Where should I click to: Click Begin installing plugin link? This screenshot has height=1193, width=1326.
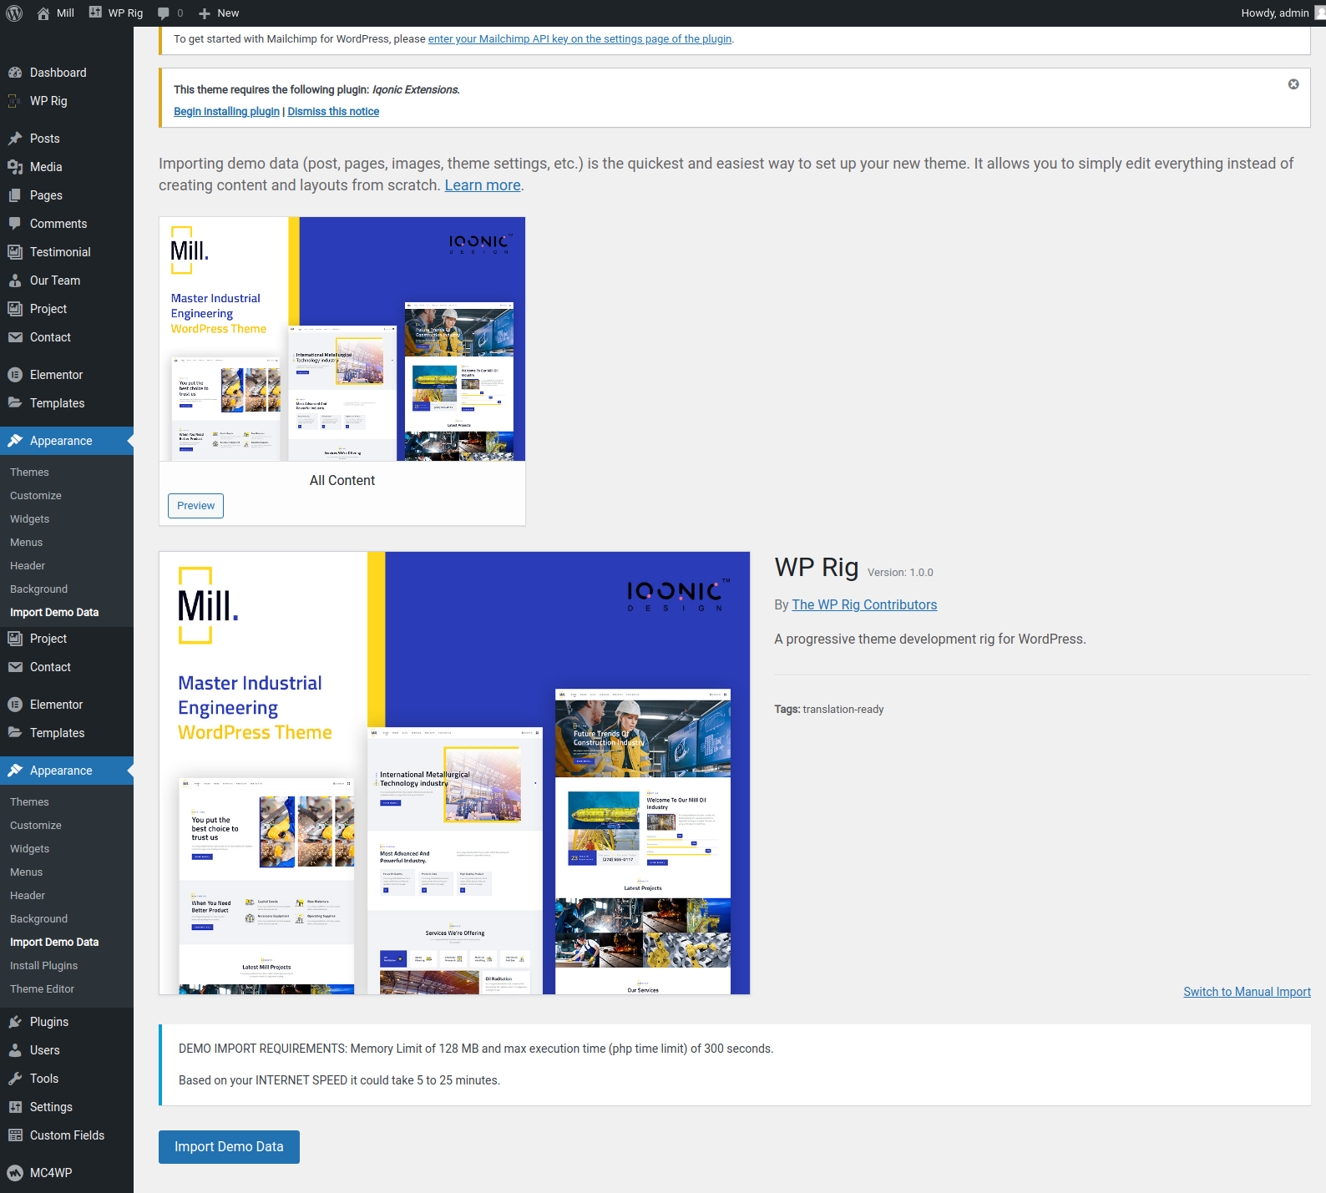(226, 112)
